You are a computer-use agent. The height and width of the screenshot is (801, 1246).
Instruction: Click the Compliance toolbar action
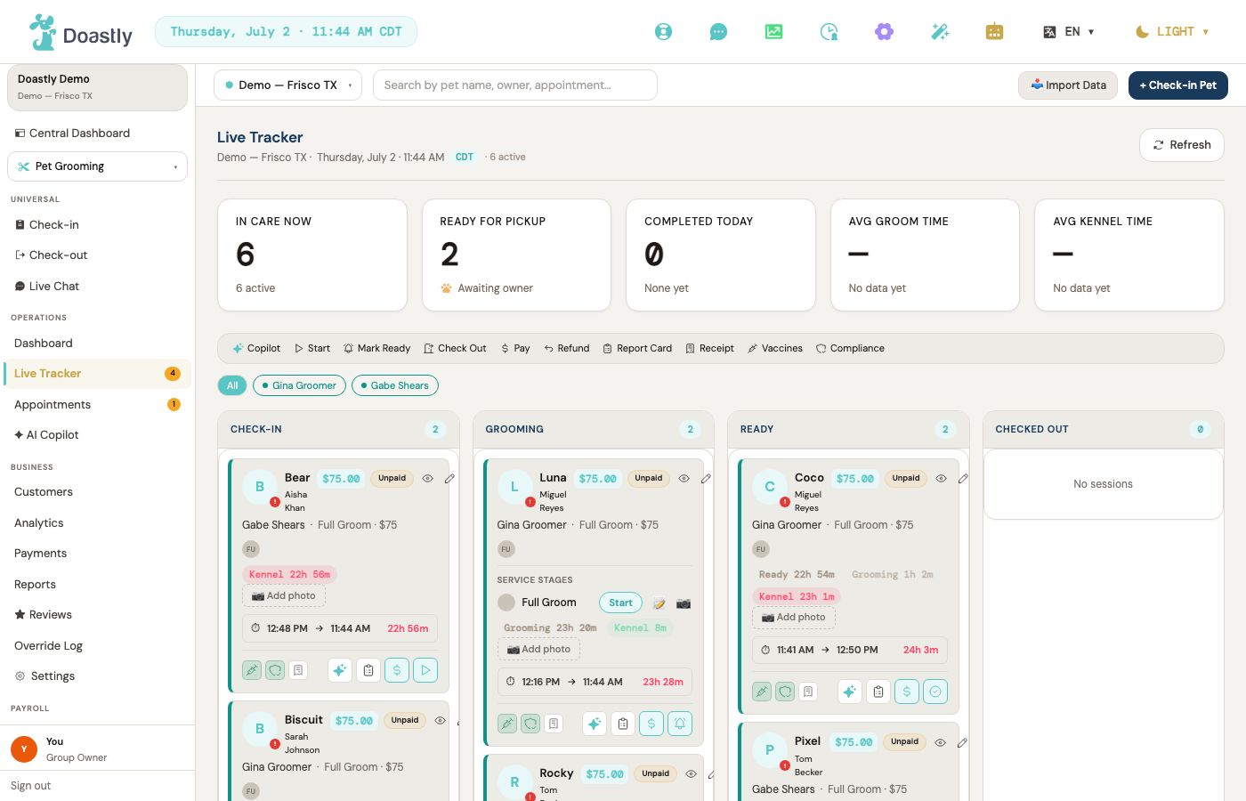coord(850,349)
